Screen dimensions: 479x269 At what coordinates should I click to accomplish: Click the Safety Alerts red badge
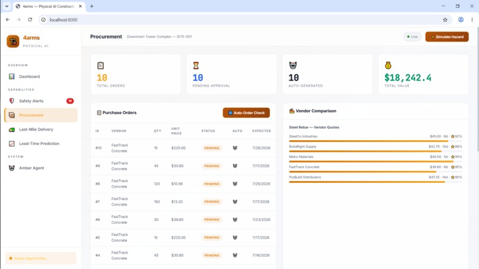pos(70,101)
